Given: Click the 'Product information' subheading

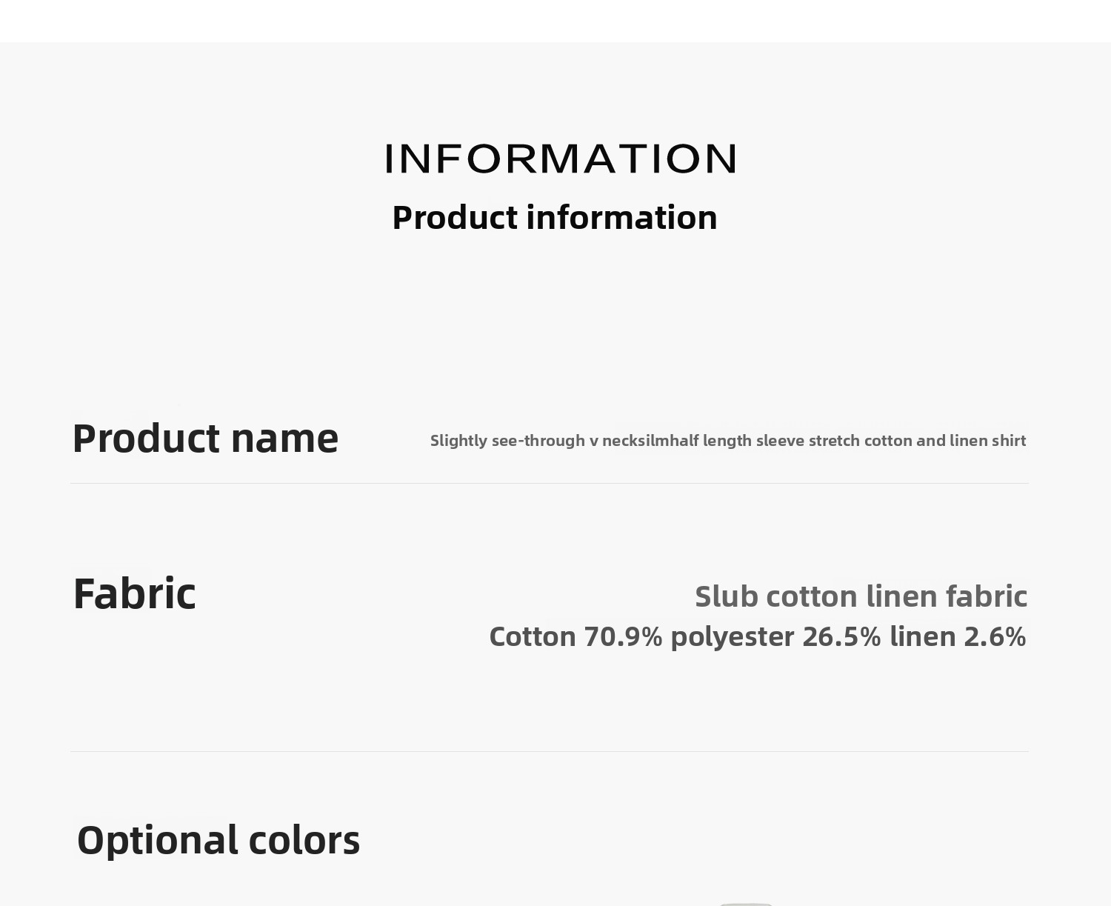Looking at the screenshot, I should (x=555, y=218).
